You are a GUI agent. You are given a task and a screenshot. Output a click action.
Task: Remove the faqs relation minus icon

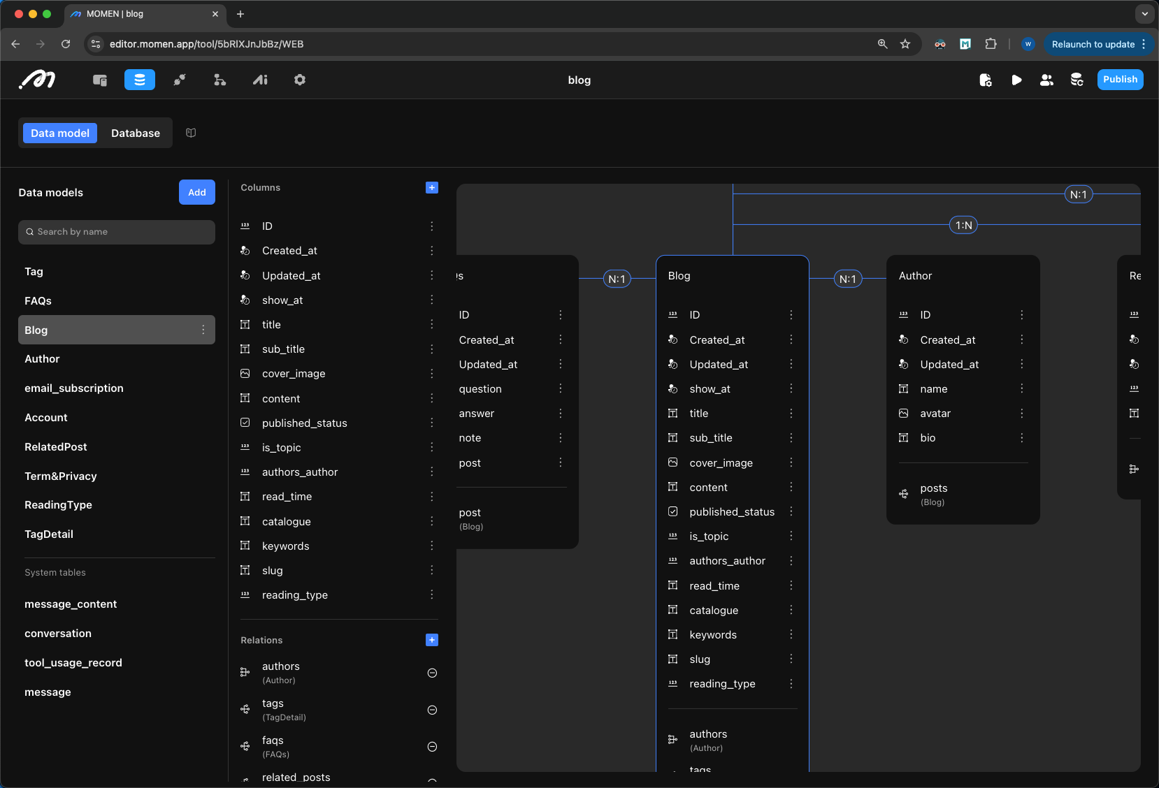(x=432, y=747)
